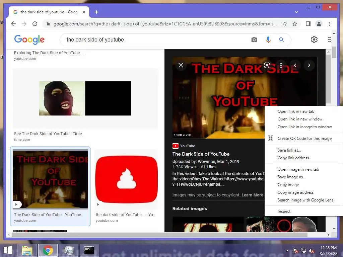Open Chrome side panel

pyautogui.click(x=308, y=24)
